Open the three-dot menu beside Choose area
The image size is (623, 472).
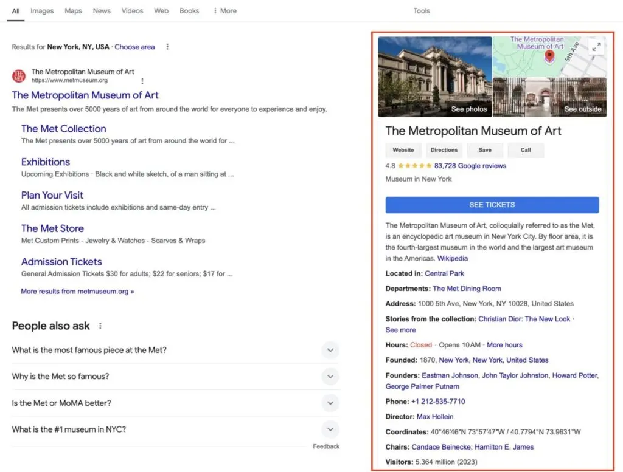pos(168,47)
